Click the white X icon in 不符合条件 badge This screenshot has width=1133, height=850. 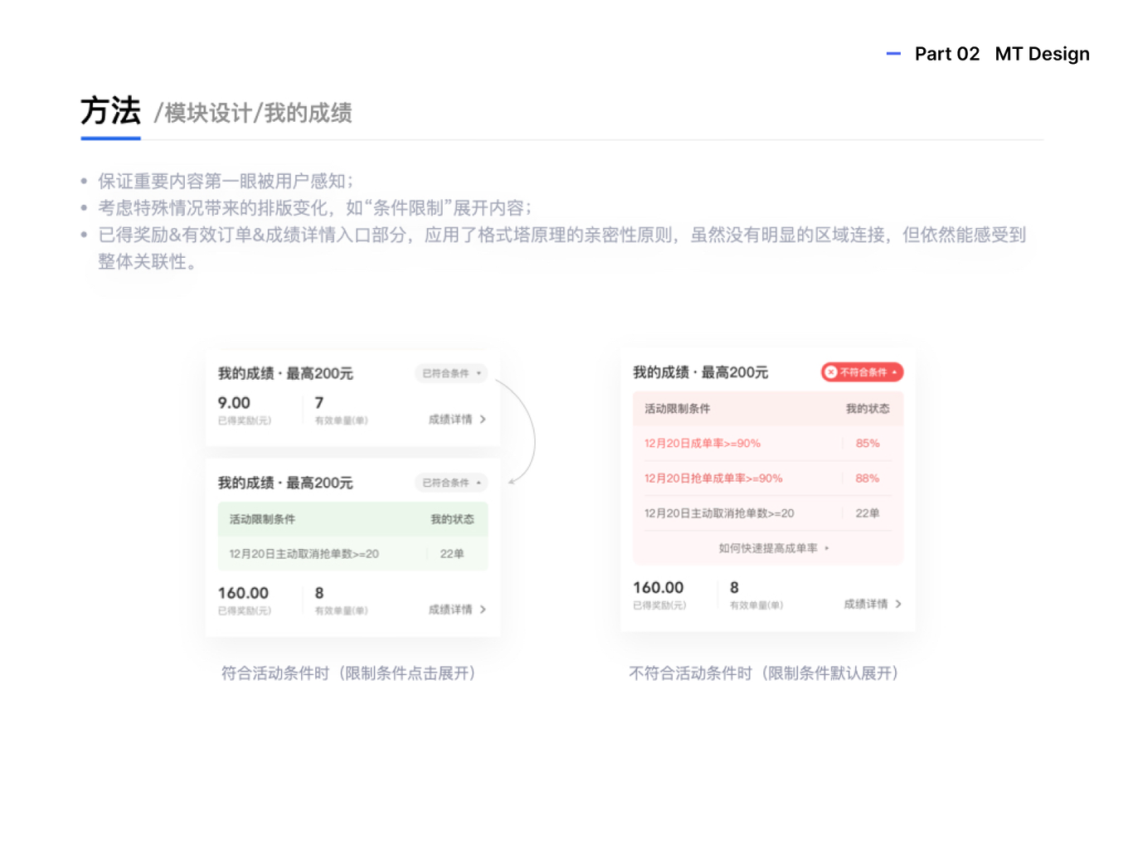pos(831,372)
